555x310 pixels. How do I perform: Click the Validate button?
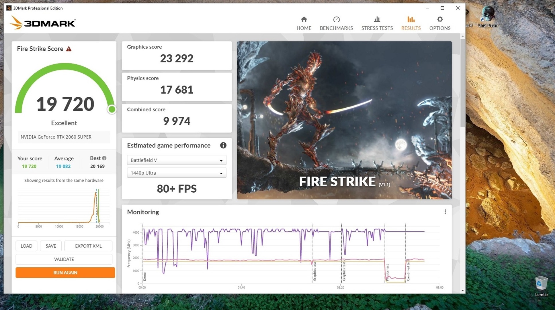(x=64, y=259)
